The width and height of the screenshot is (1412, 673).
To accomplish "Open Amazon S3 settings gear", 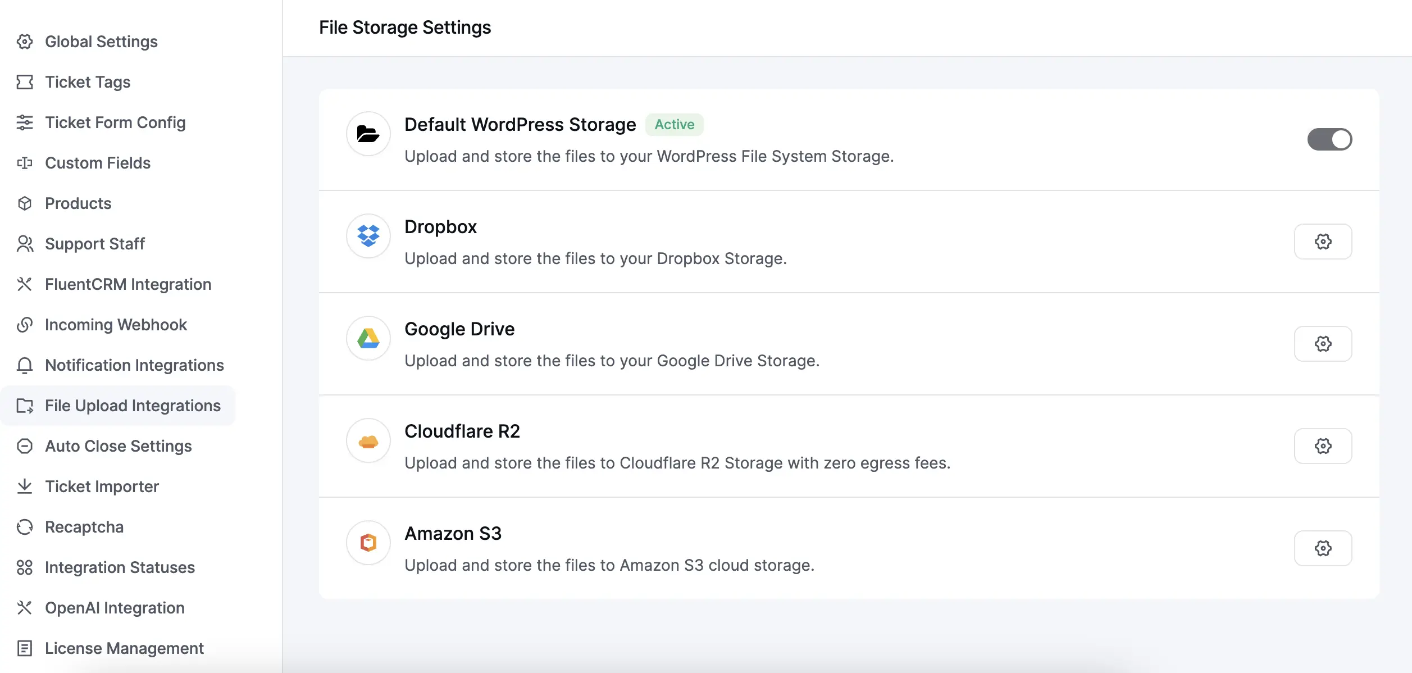I will (1323, 548).
